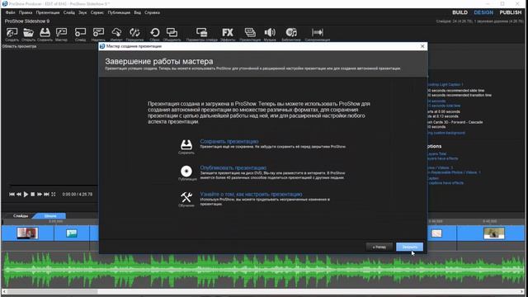Click the Узнайте о том, как настроить link
This screenshot has width=528, height=297.
251,195
